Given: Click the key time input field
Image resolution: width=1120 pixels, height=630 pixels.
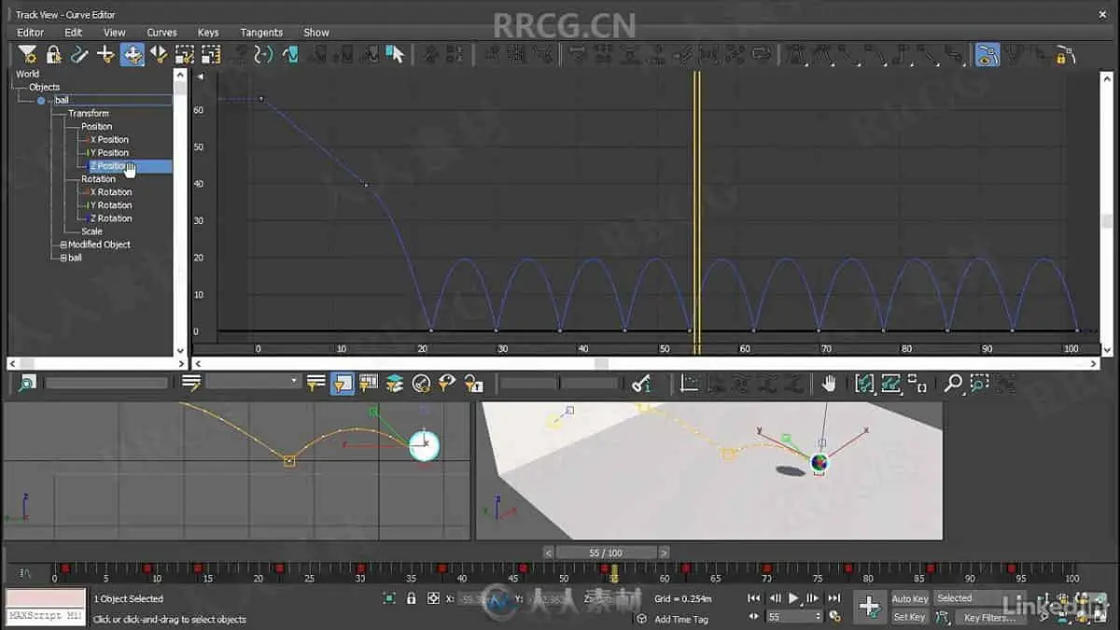Looking at the screenshot, I should point(527,383).
